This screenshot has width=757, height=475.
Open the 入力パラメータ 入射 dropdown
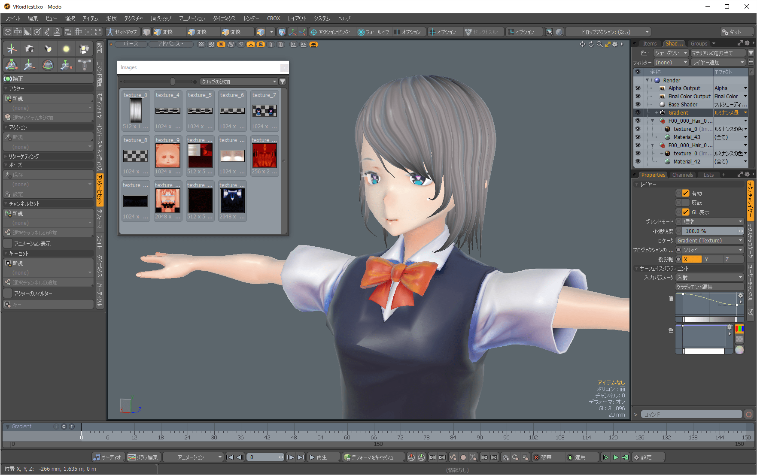pos(710,278)
